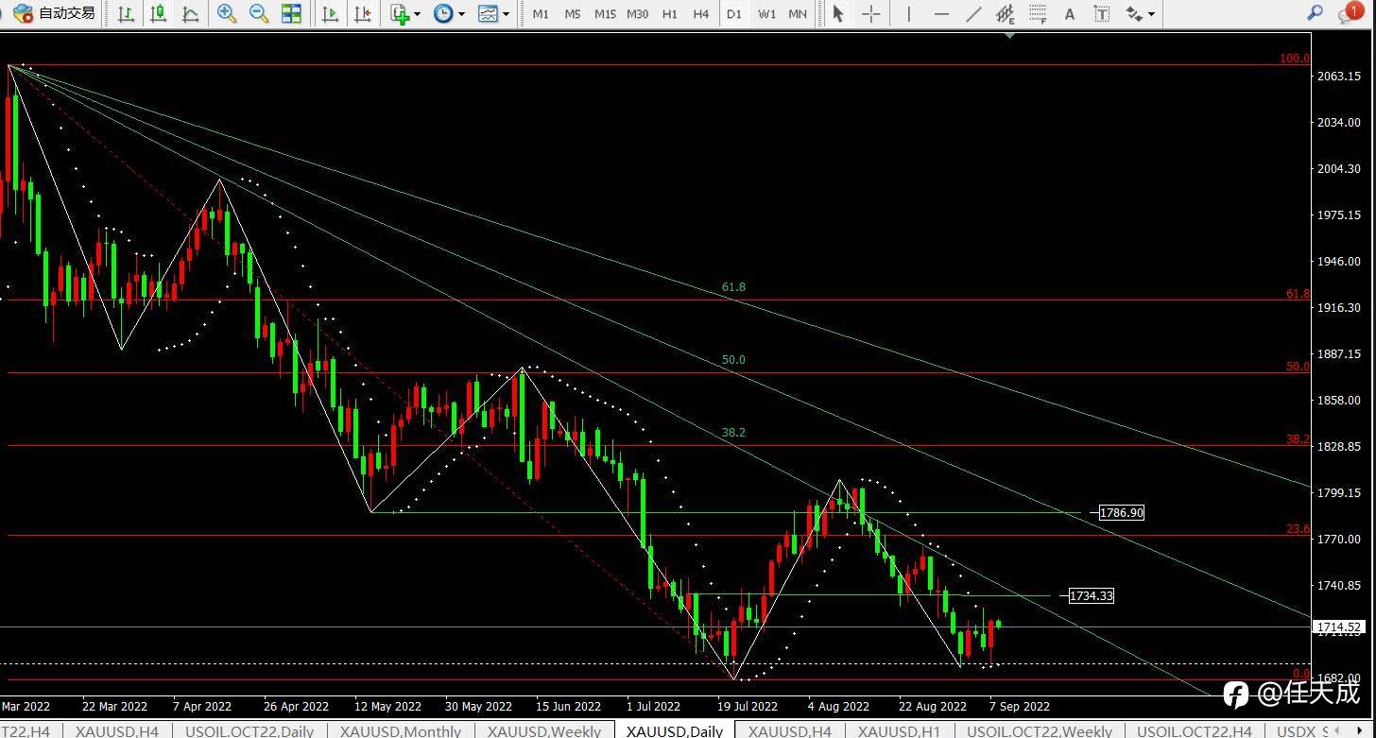Select the W1 timeframe button
Screen dimensions: 1376x738
[766, 13]
